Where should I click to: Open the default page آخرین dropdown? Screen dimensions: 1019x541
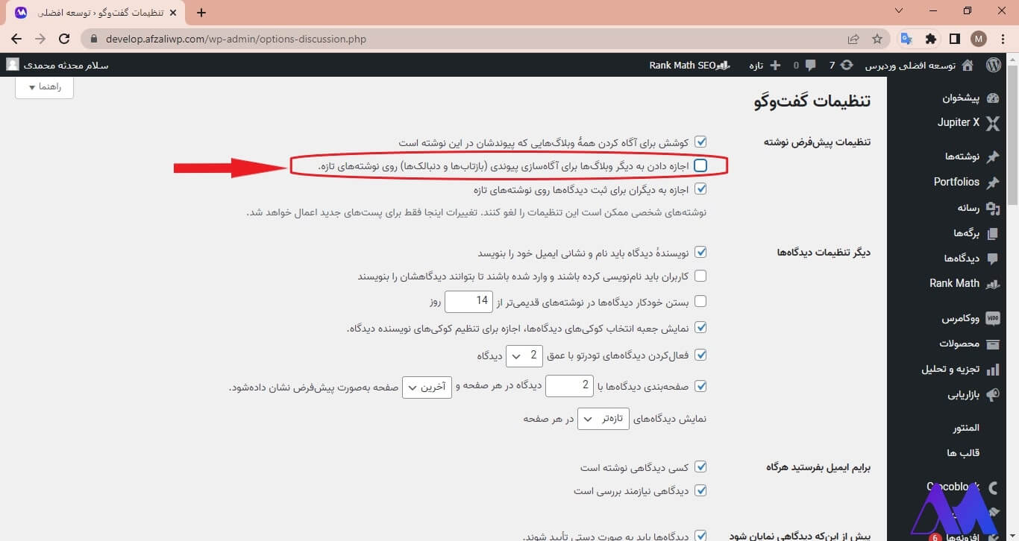(x=427, y=387)
